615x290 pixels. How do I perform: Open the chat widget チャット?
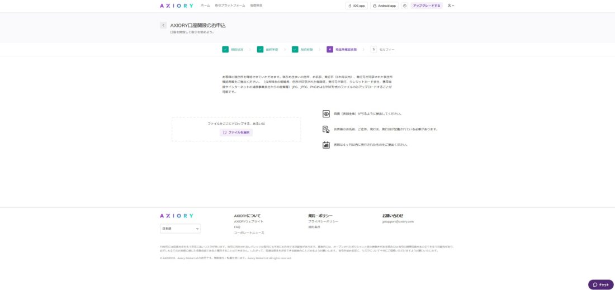point(600,284)
